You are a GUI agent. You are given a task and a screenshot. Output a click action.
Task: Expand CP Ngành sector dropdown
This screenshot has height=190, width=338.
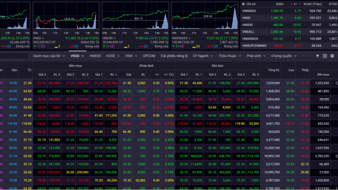[x=203, y=56]
